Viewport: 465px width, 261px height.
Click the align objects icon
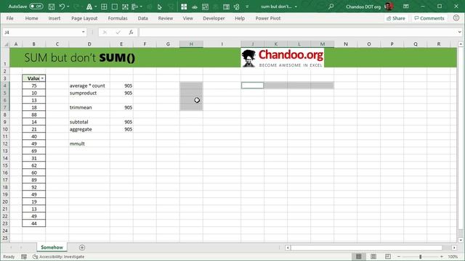(135, 7)
